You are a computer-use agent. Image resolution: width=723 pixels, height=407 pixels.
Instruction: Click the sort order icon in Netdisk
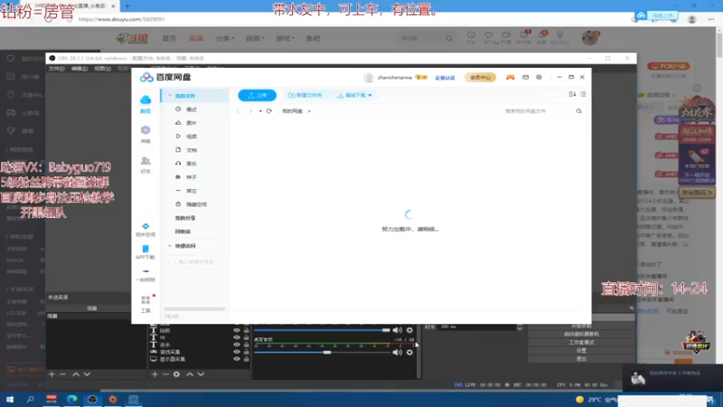tap(572, 94)
